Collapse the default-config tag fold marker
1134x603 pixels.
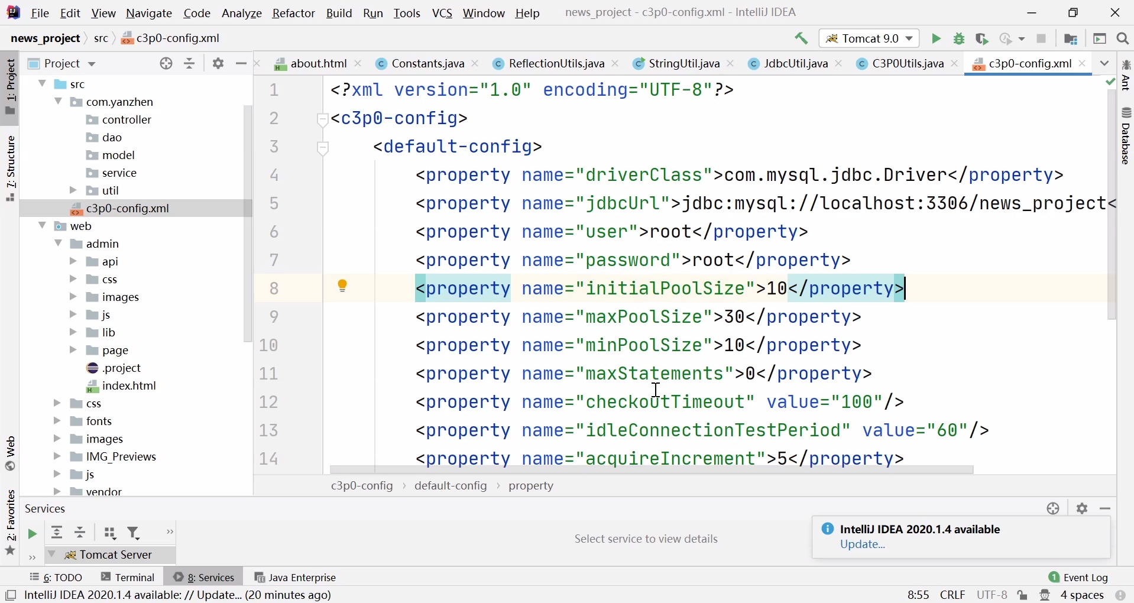click(x=323, y=148)
